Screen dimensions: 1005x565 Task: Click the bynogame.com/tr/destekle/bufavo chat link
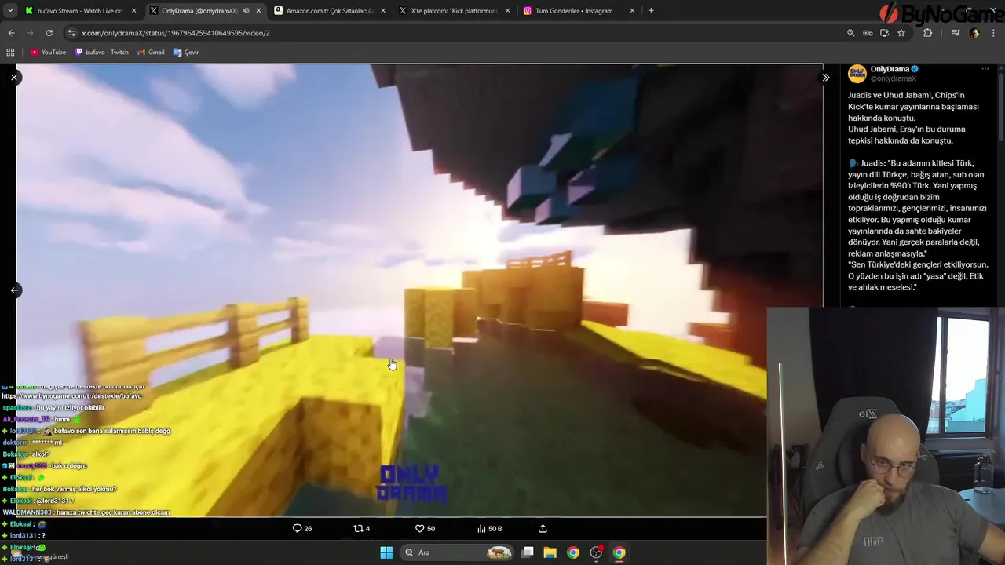tap(71, 396)
